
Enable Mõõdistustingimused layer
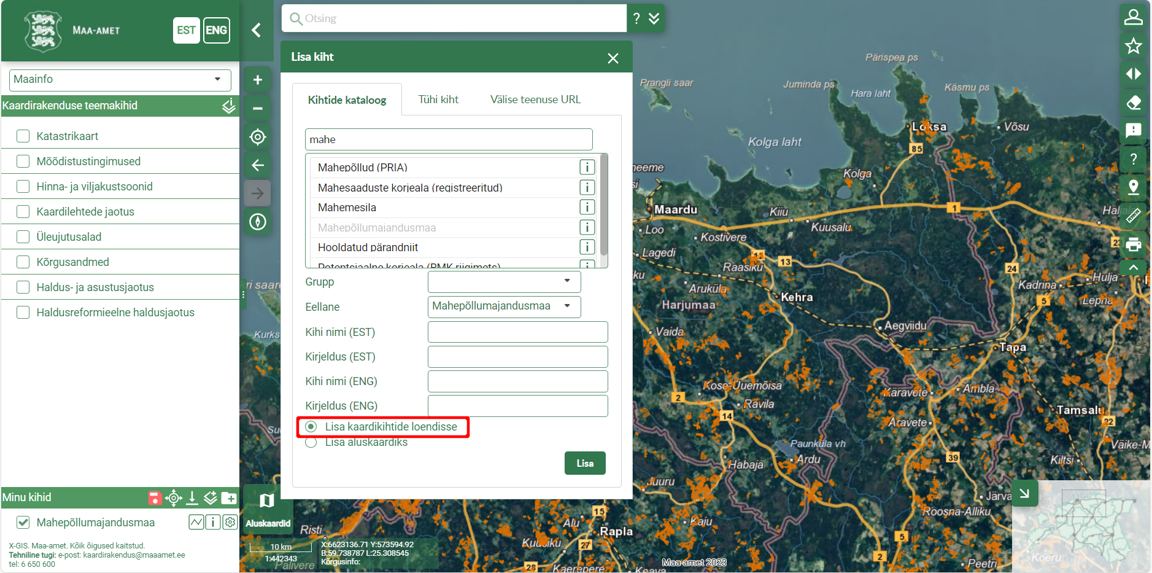[x=23, y=162]
